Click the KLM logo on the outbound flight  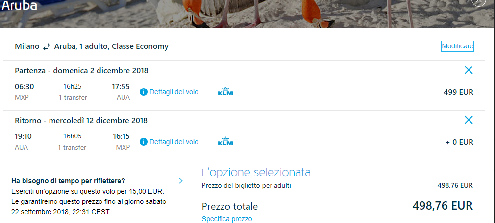pos(225,91)
